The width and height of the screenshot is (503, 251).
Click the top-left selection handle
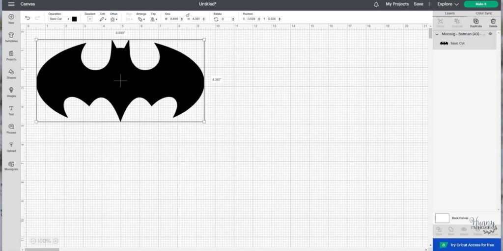[36, 40]
